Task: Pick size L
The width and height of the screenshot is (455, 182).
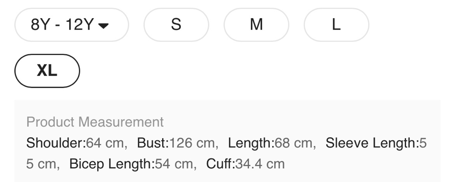Action: coord(336,25)
